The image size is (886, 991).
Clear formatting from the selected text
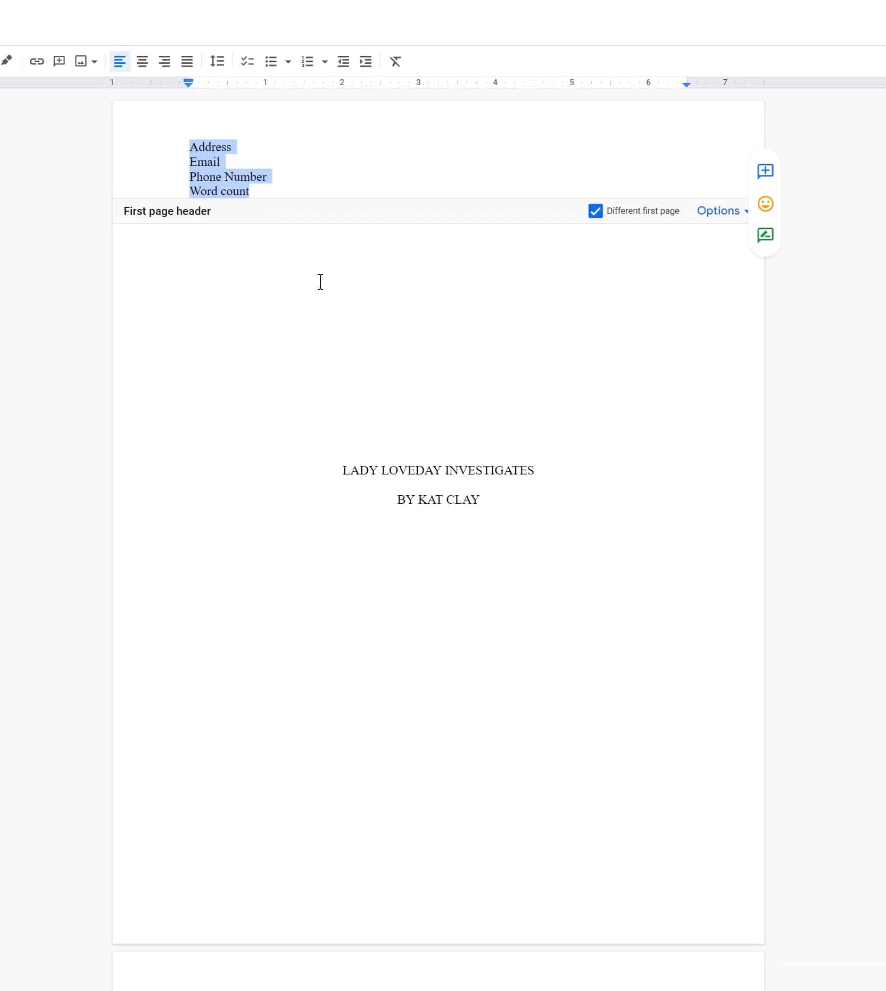[395, 61]
